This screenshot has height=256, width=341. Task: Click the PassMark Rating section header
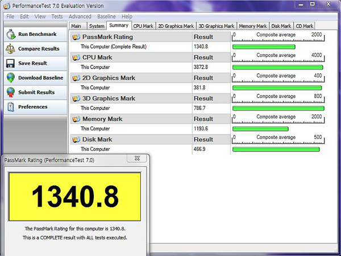[x=150, y=37]
